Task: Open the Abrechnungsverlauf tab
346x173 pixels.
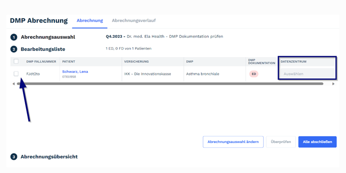Action: pyautogui.click(x=134, y=21)
